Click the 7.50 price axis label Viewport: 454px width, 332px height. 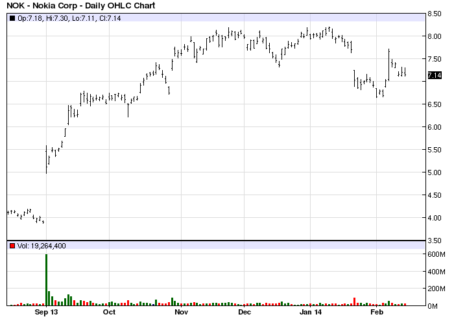435,60
